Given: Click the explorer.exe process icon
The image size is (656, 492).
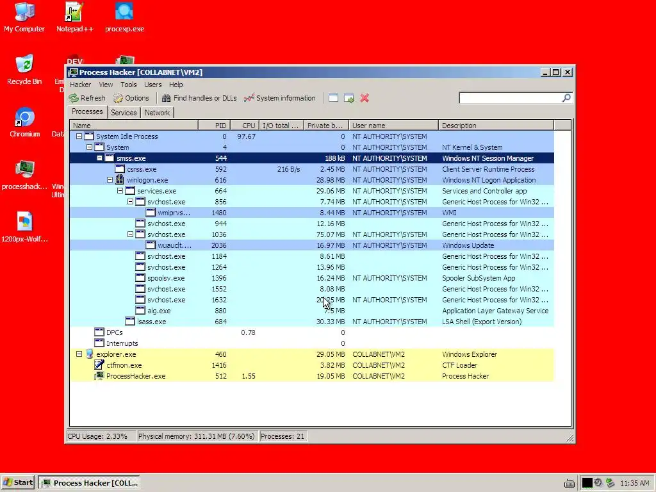Looking at the screenshot, I should [89, 354].
